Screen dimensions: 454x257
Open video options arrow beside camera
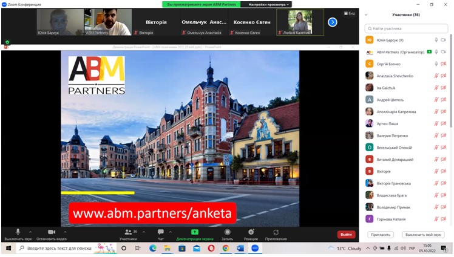tap(65, 232)
